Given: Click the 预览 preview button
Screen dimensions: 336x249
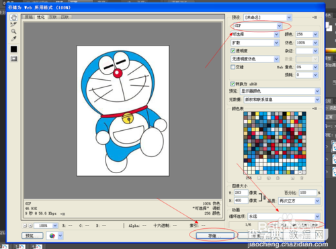Looking at the screenshot, I should (32, 236).
